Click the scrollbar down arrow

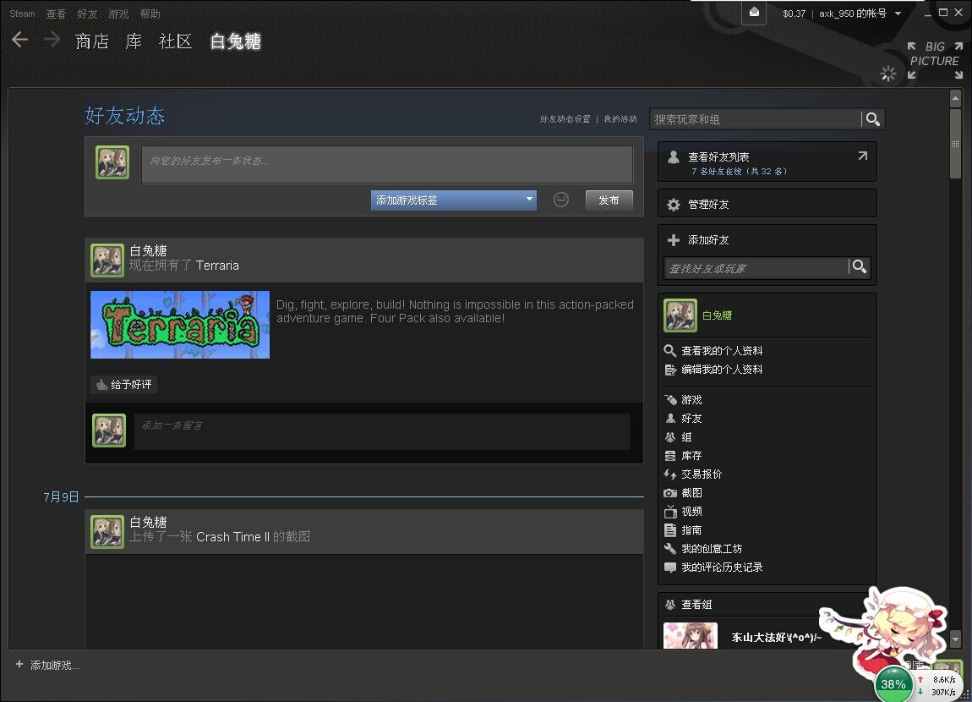click(x=955, y=638)
